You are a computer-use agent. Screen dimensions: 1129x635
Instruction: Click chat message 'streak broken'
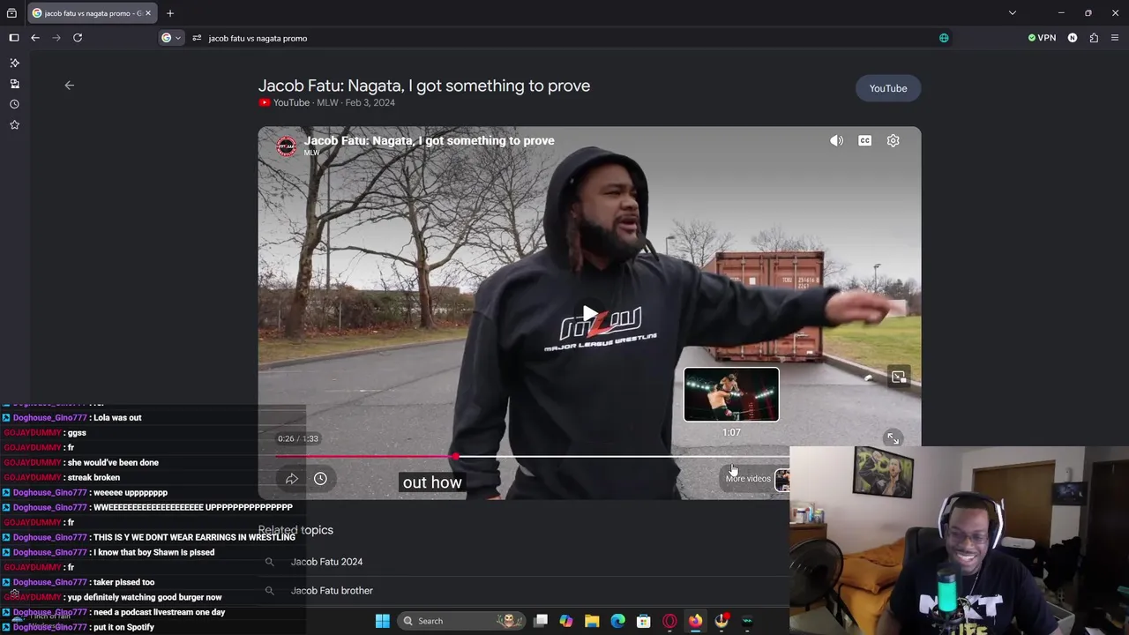click(x=94, y=478)
